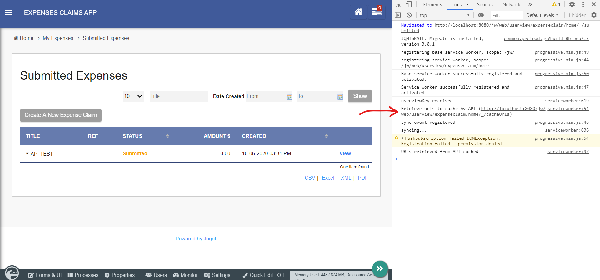The height and width of the screenshot is (280, 600).
Task: Open the To date calendar picker
Action: [x=340, y=97]
